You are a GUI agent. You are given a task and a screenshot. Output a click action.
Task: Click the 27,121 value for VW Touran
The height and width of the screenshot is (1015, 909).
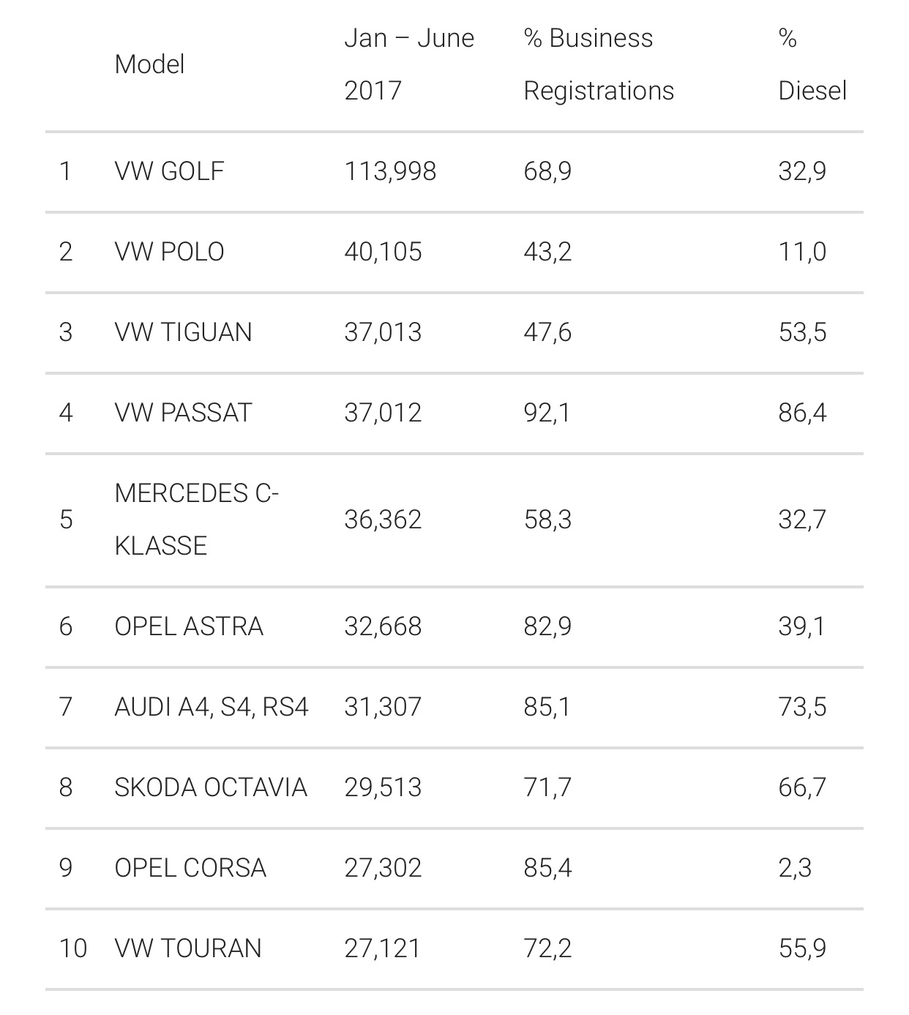[x=383, y=948]
